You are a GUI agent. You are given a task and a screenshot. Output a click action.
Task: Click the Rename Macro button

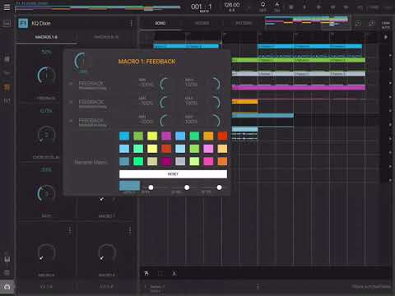coord(91,162)
